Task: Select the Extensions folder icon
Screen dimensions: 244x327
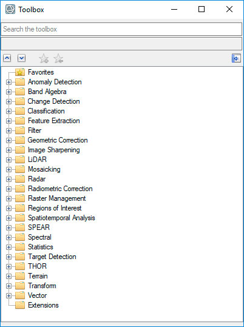Action: coord(20,305)
